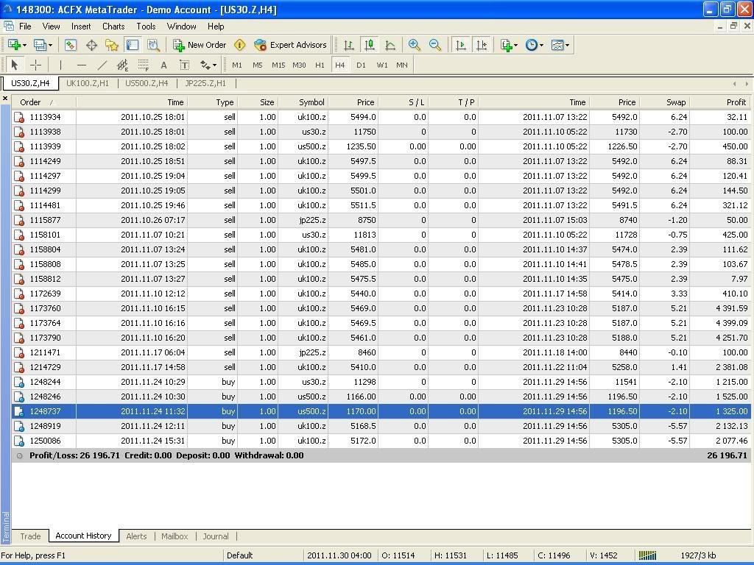The width and height of the screenshot is (754, 565).
Task: Toggle the chart shift button
Action: (x=482, y=45)
